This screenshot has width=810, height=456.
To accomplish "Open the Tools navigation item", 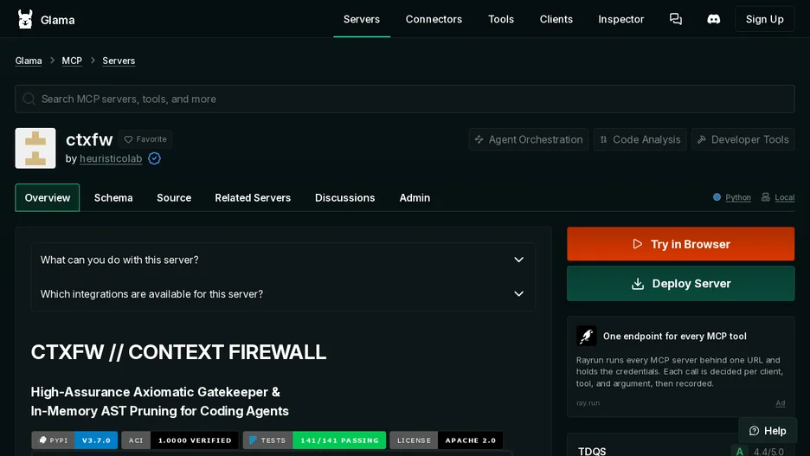I will [x=500, y=19].
